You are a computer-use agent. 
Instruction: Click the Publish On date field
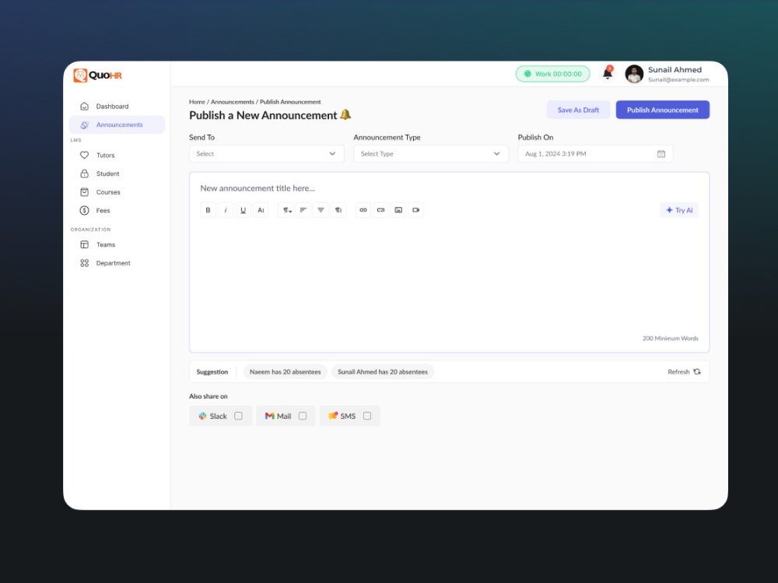[595, 154]
